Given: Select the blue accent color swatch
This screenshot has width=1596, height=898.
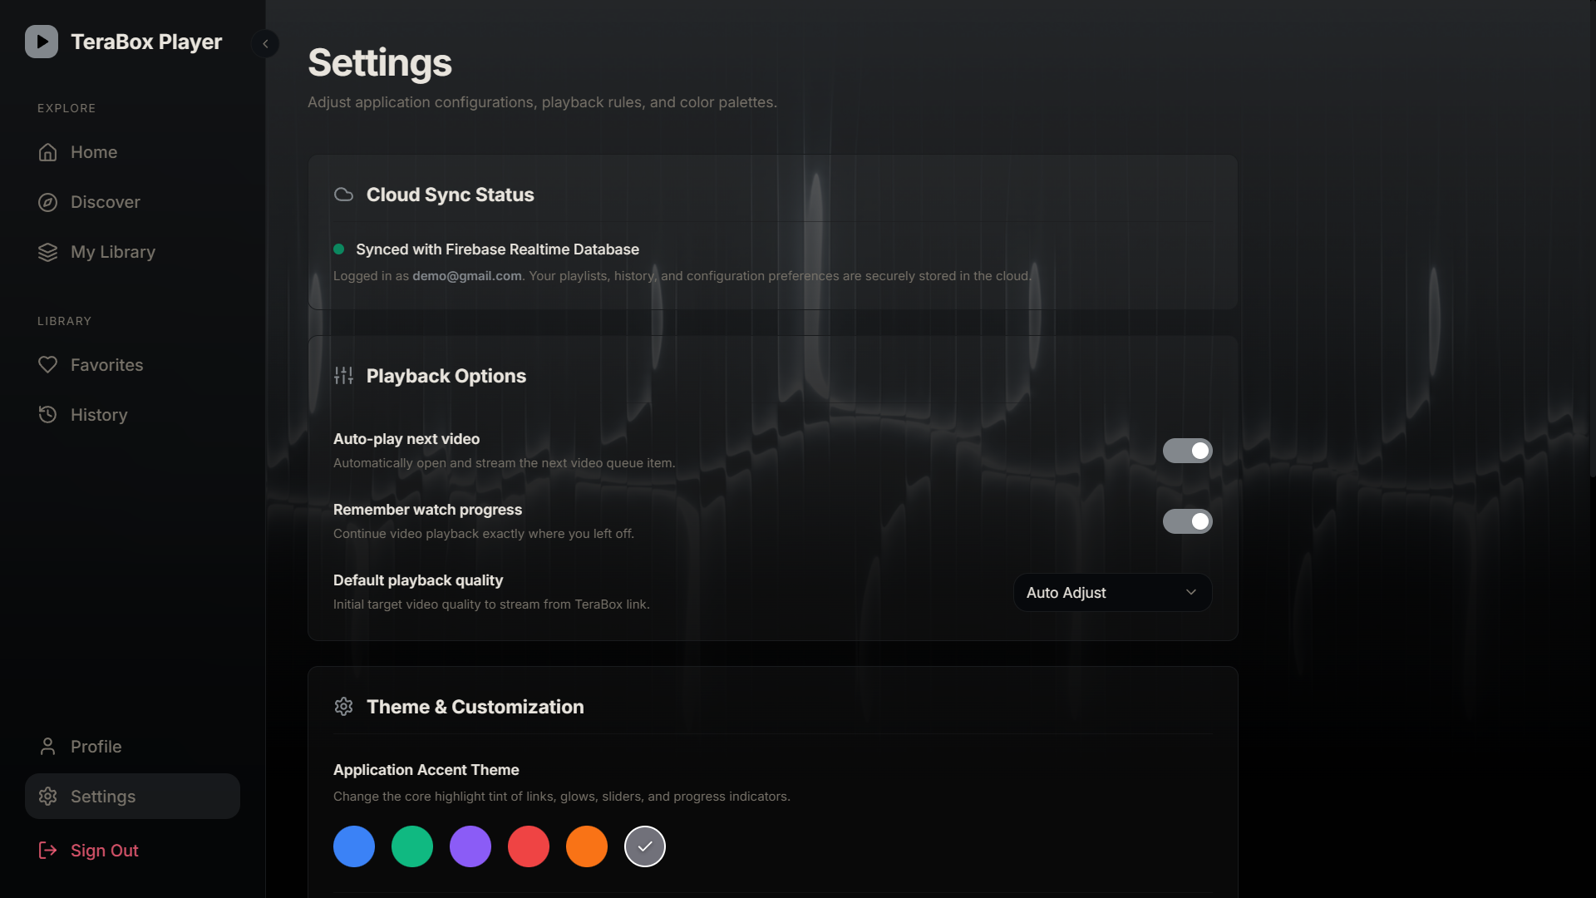Looking at the screenshot, I should point(354,846).
